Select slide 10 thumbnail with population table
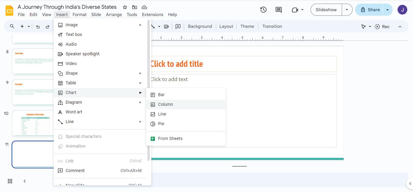 click(33, 123)
